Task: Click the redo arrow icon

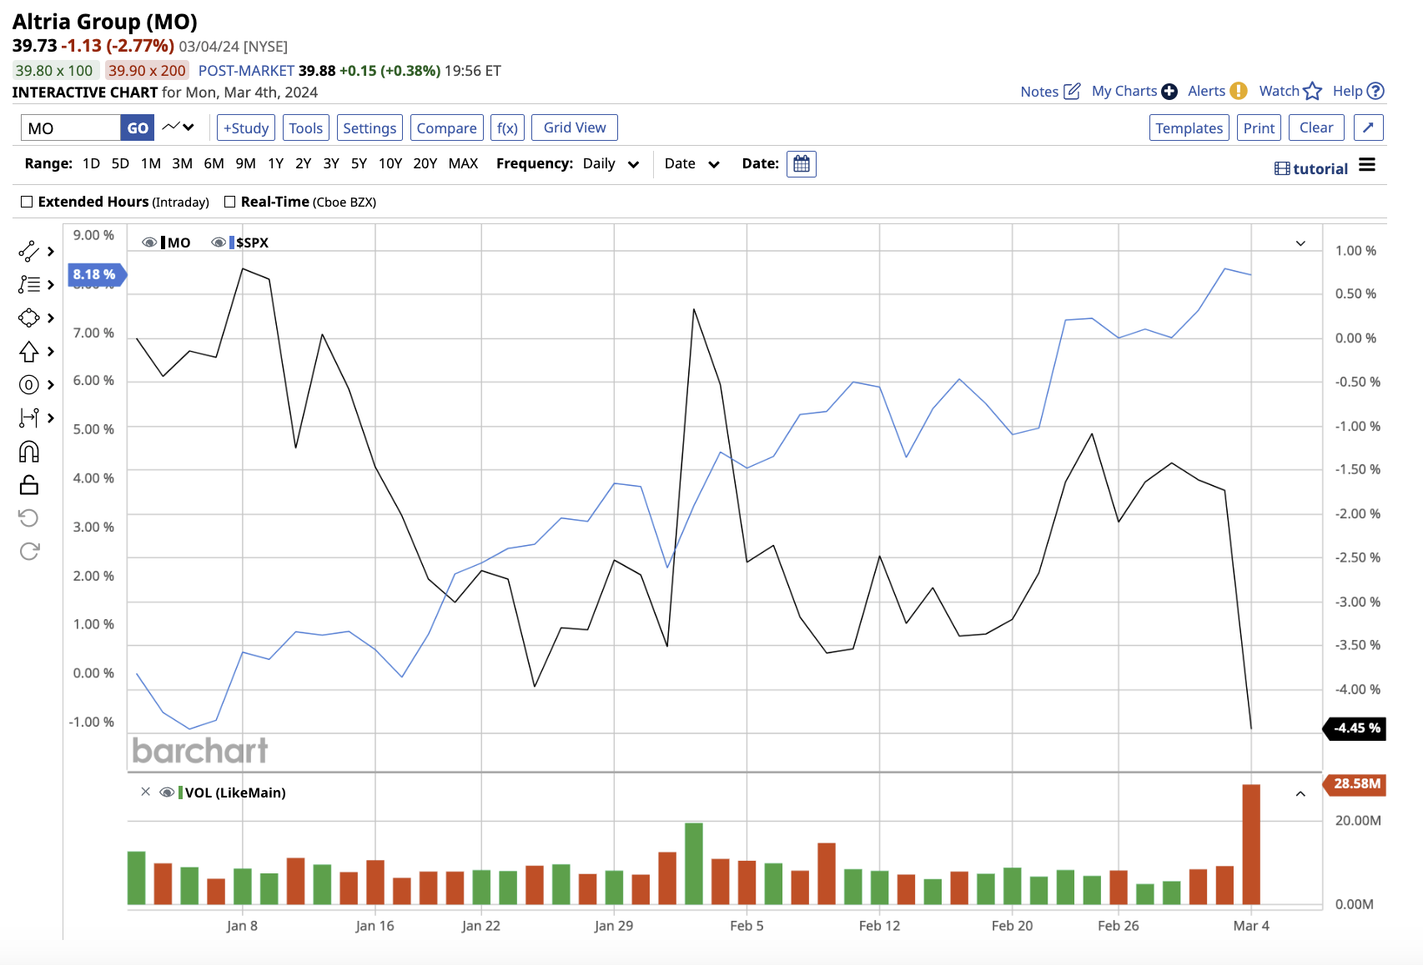Action: tap(28, 551)
